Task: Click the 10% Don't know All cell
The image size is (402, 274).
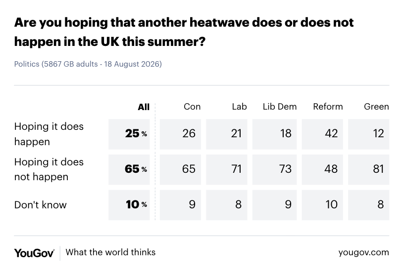Action: click(x=129, y=205)
